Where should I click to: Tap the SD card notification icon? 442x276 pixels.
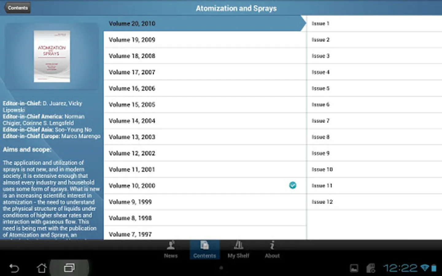[x=370, y=268]
